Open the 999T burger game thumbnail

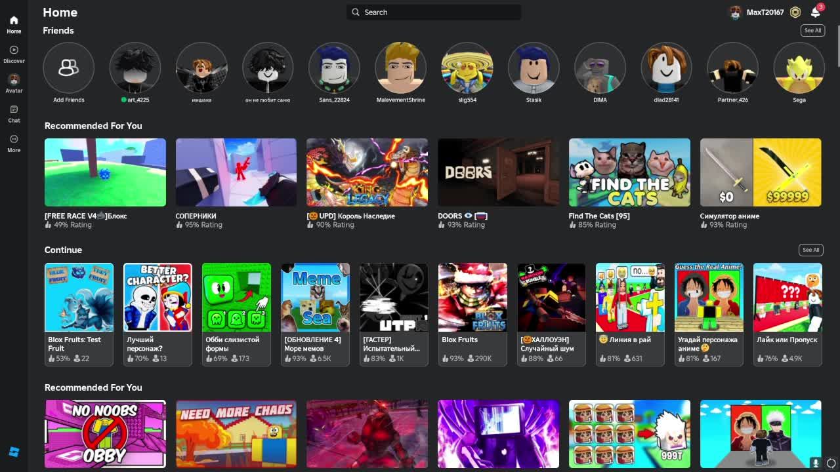[x=629, y=434]
